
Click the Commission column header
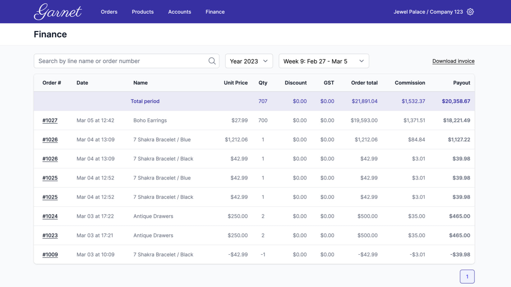(410, 83)
